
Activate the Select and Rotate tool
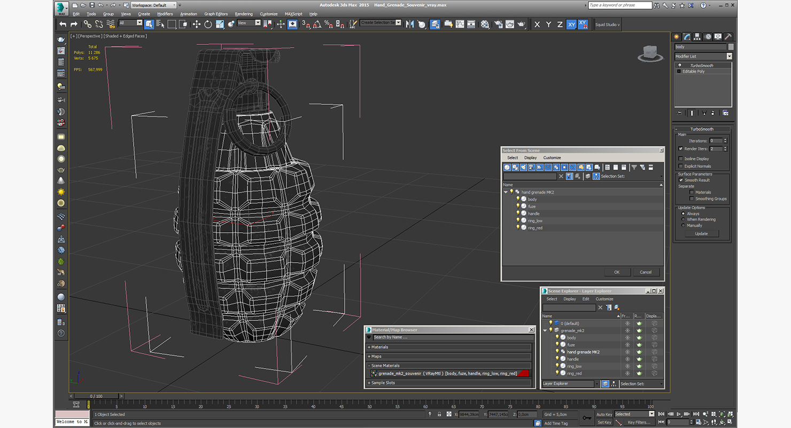point(208,24)
